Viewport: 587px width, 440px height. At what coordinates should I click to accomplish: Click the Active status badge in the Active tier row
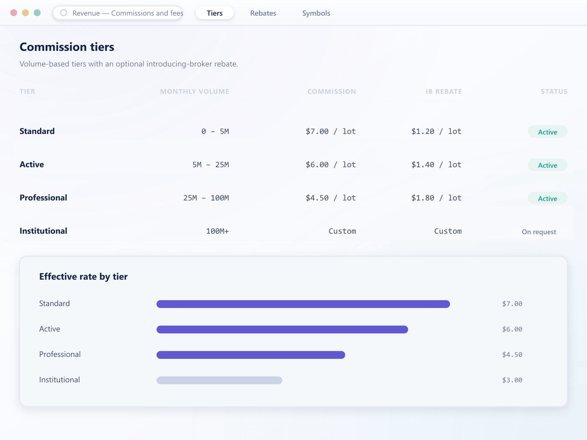tap(548, 165)
